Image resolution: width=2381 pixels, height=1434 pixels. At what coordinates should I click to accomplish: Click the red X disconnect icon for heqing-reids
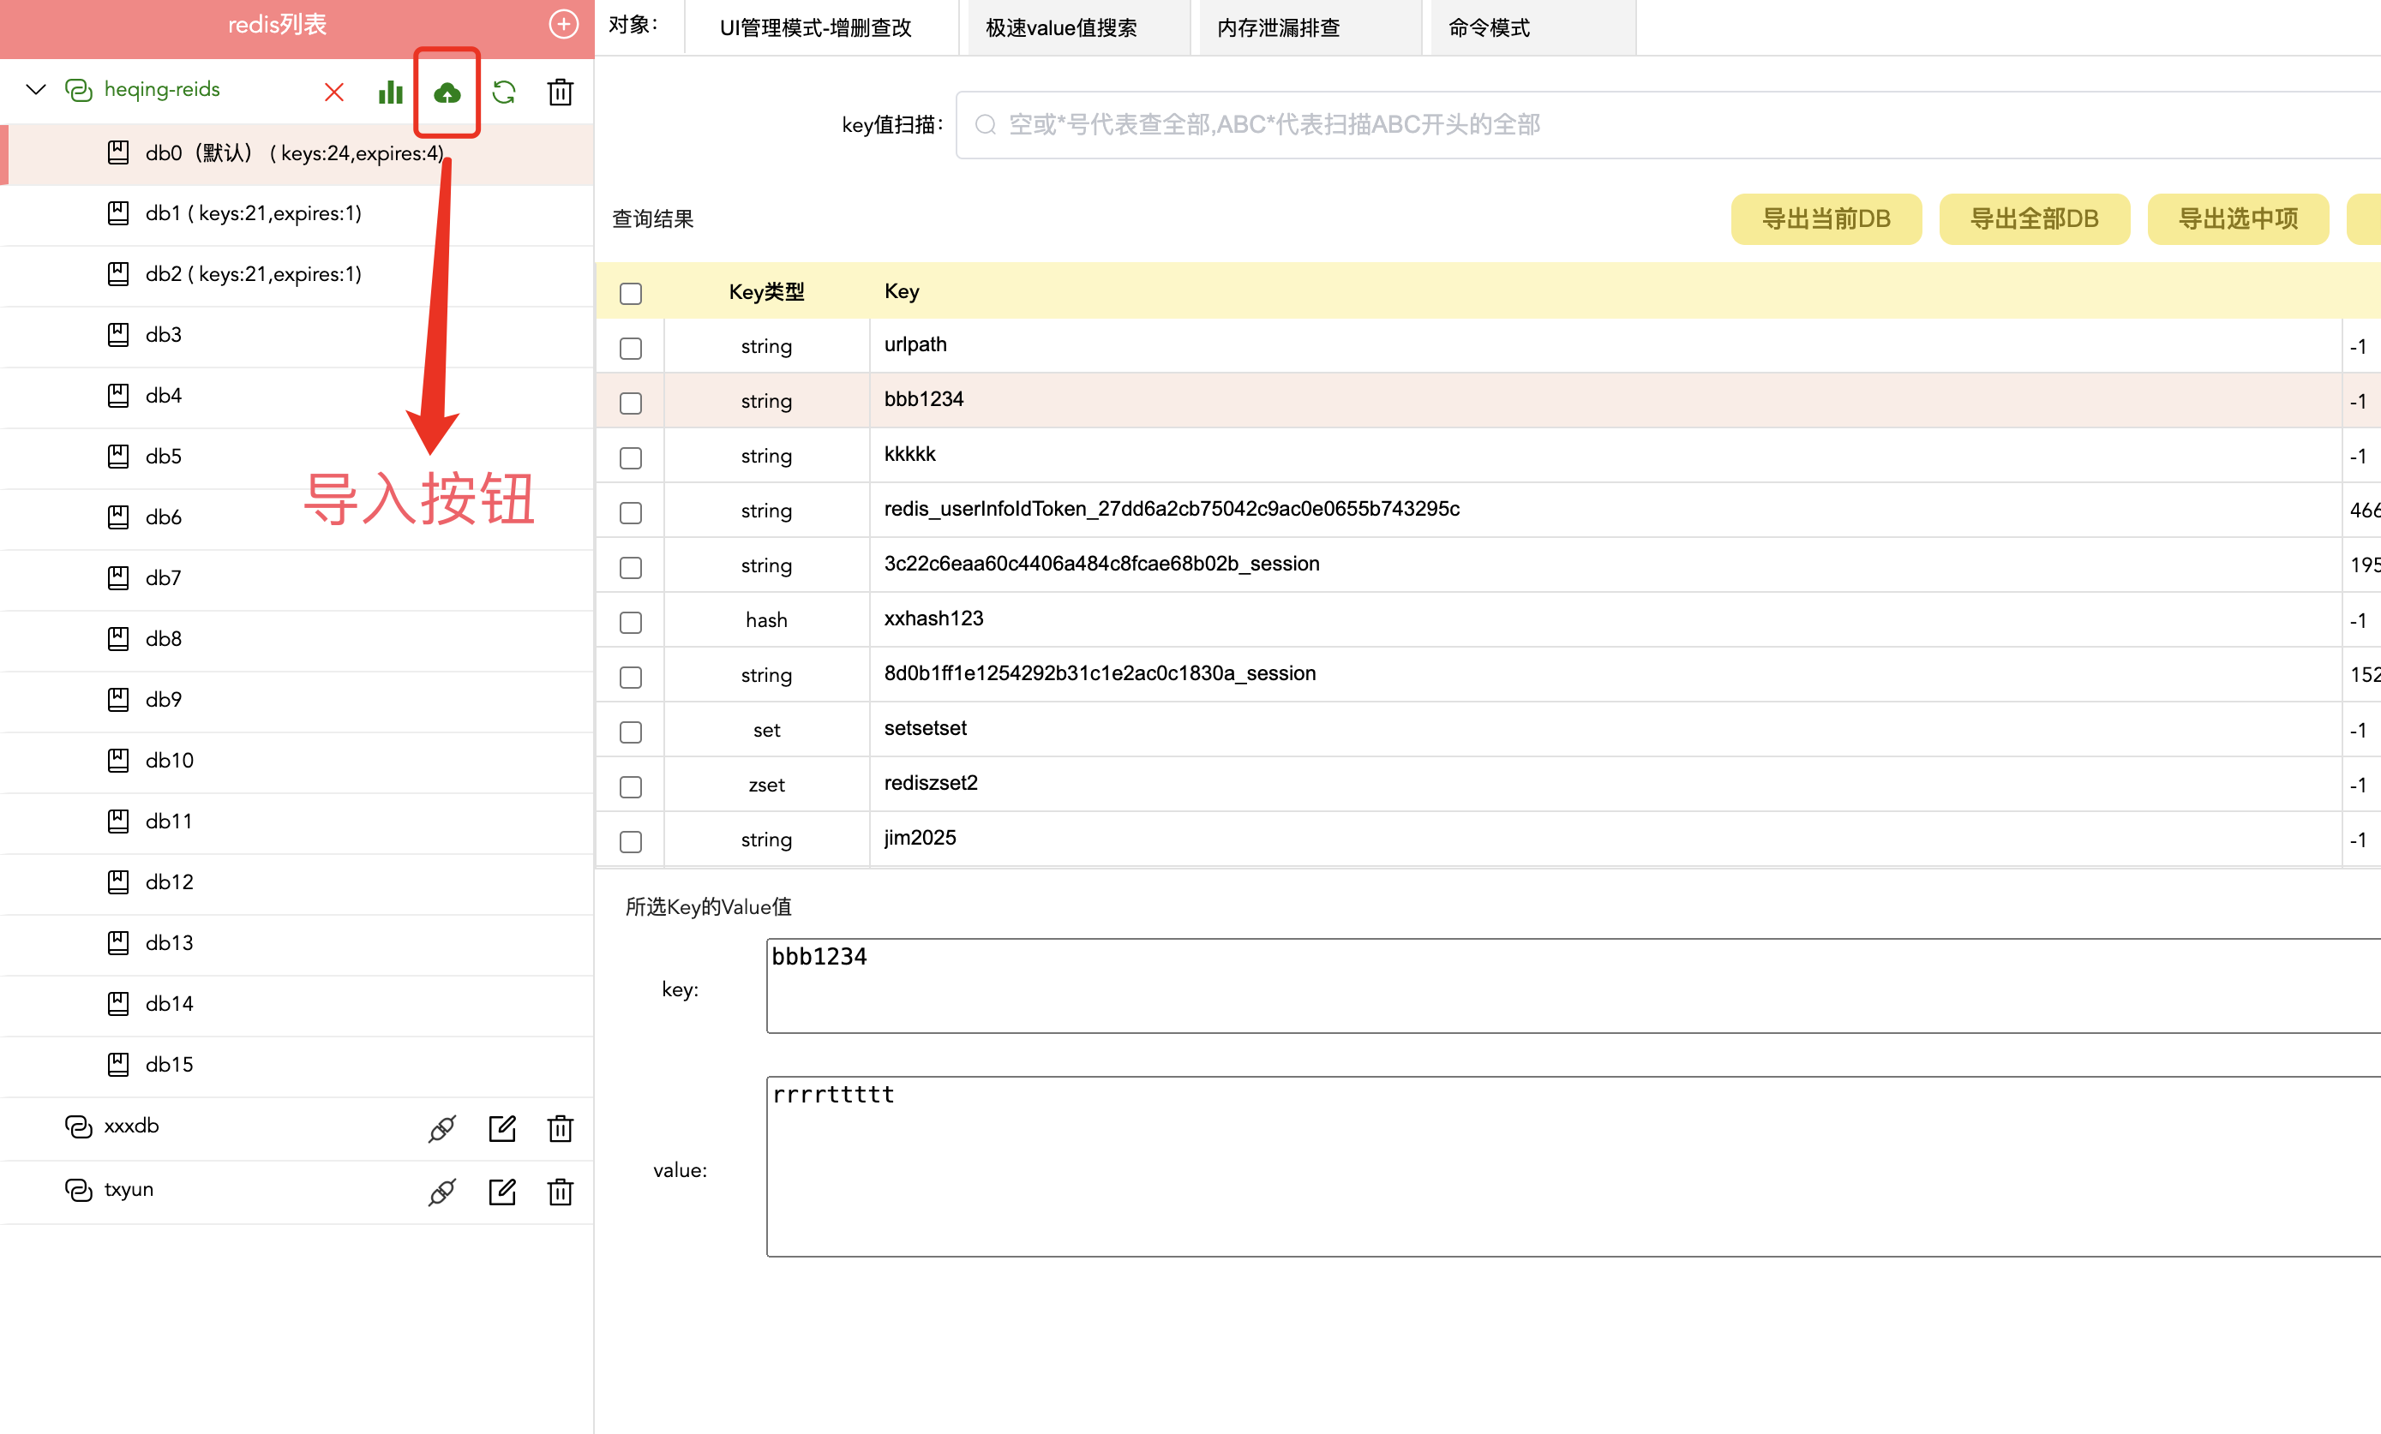(333, 92)
